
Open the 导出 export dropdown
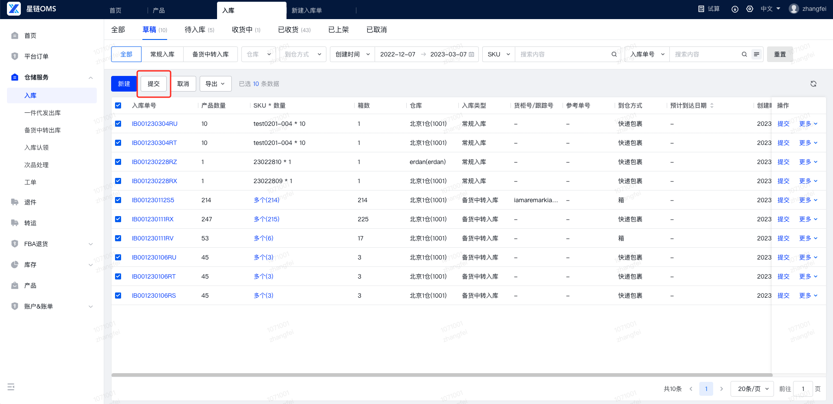point(216,84)
